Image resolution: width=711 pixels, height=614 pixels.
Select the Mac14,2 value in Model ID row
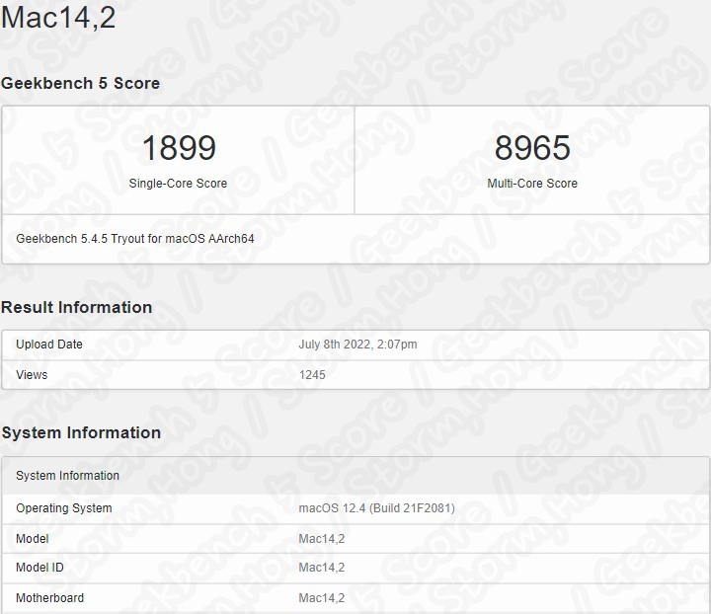click(322, 568)
